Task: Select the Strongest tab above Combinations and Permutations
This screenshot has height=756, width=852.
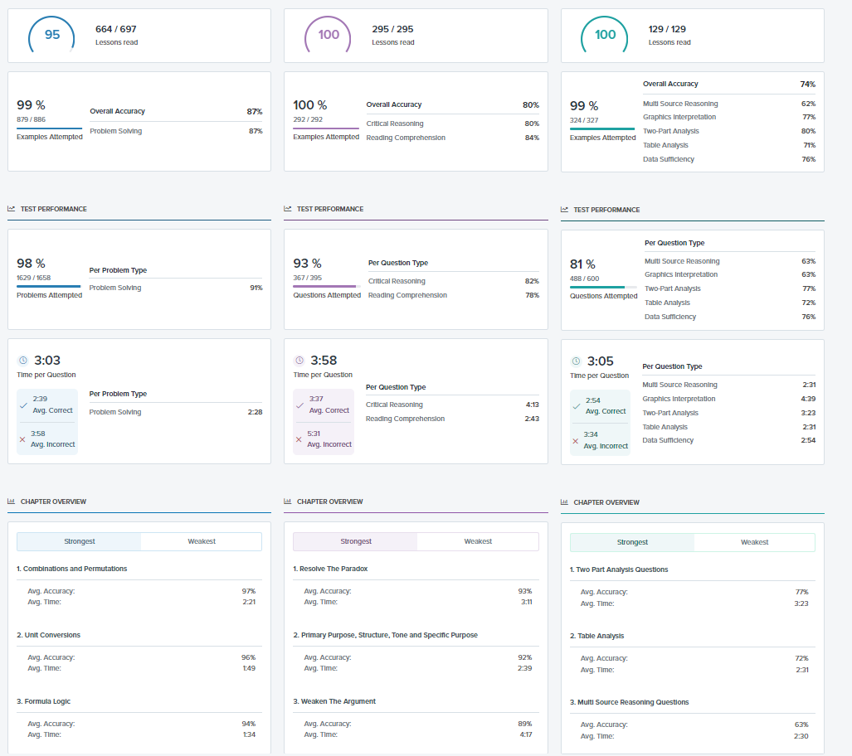Action: (80, 541)
